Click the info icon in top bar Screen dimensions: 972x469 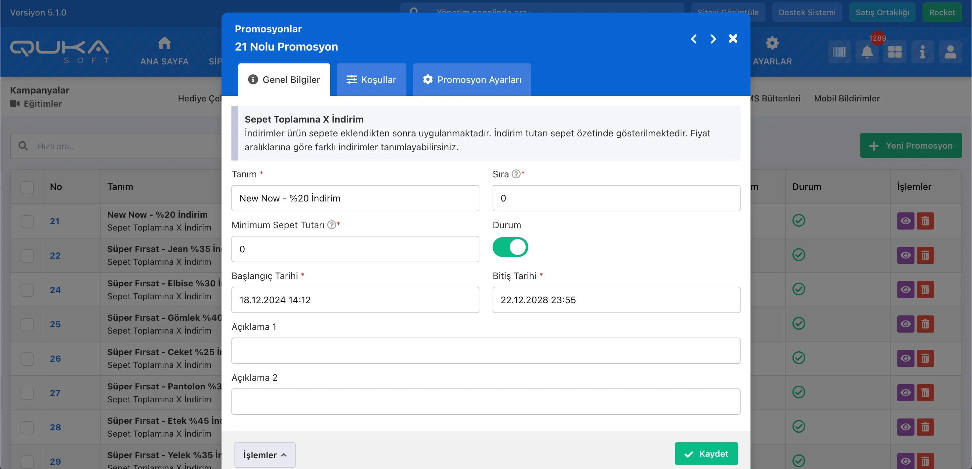pos(922,52)
